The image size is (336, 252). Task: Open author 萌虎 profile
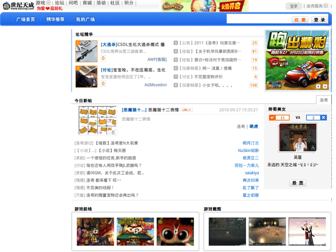254,126
